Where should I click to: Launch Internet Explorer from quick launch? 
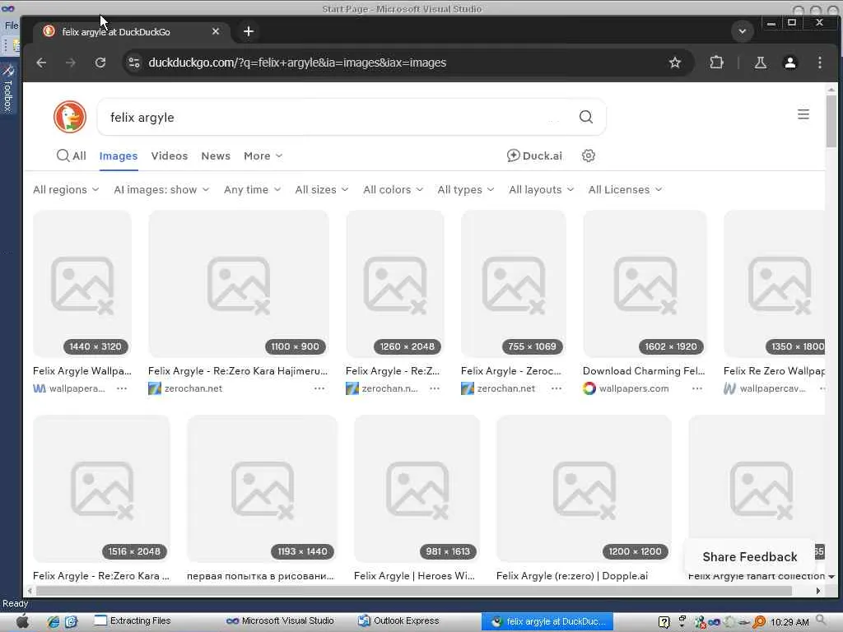tap(53, 622)
